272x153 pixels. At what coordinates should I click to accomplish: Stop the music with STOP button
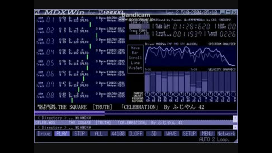[80, 133]
